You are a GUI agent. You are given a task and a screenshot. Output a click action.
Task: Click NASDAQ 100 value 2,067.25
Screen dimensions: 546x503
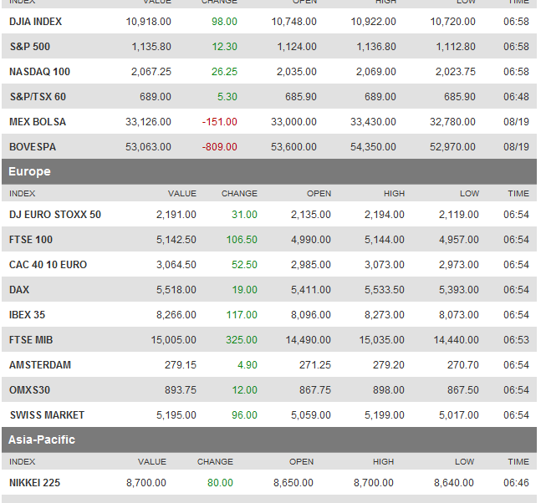(151, 72)
